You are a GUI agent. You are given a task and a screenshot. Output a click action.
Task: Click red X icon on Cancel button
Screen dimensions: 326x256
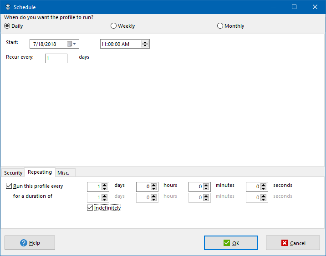tap(285, 243)
